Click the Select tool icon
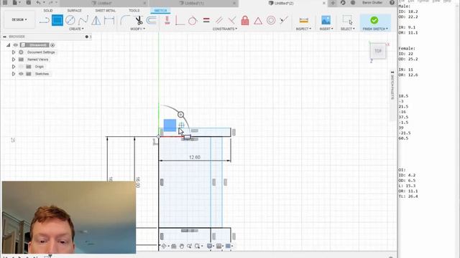The height and width of the screenshot is (258, 460). click(347, 20)
